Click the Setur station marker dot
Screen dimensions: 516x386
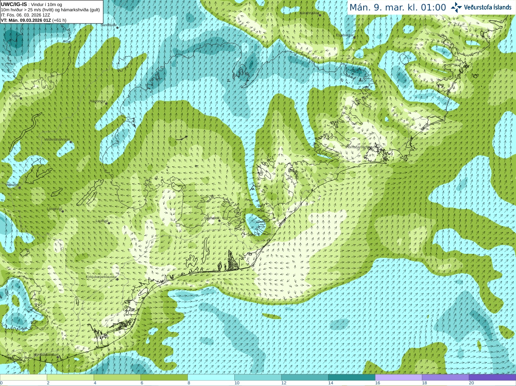(21, 98)
